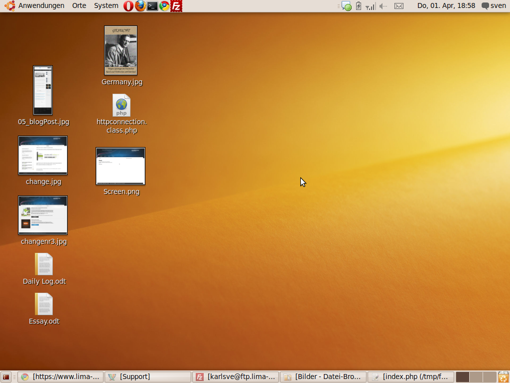The height and width of the screenshot is (383, 510).
Task: Launch Google Chrome from top panel
Action: (x=164, y=6)
